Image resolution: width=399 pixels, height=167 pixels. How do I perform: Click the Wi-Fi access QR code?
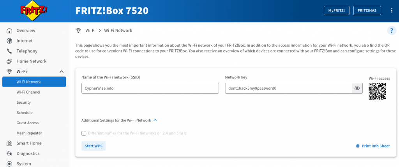tap(377, 91)
